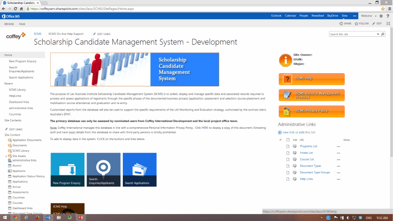Screen dimensions: 393x221
Task: Open the SCMS top navigation link
Action: click(38, 33)
